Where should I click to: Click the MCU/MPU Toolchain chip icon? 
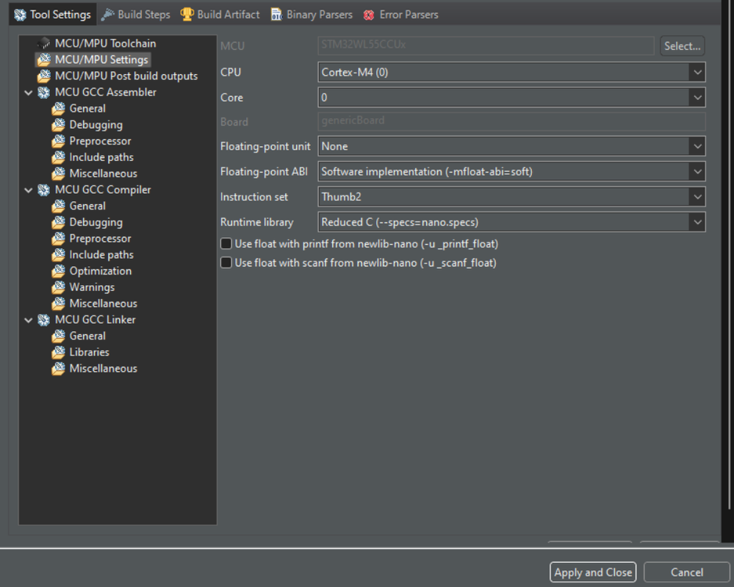click(43, 43)
